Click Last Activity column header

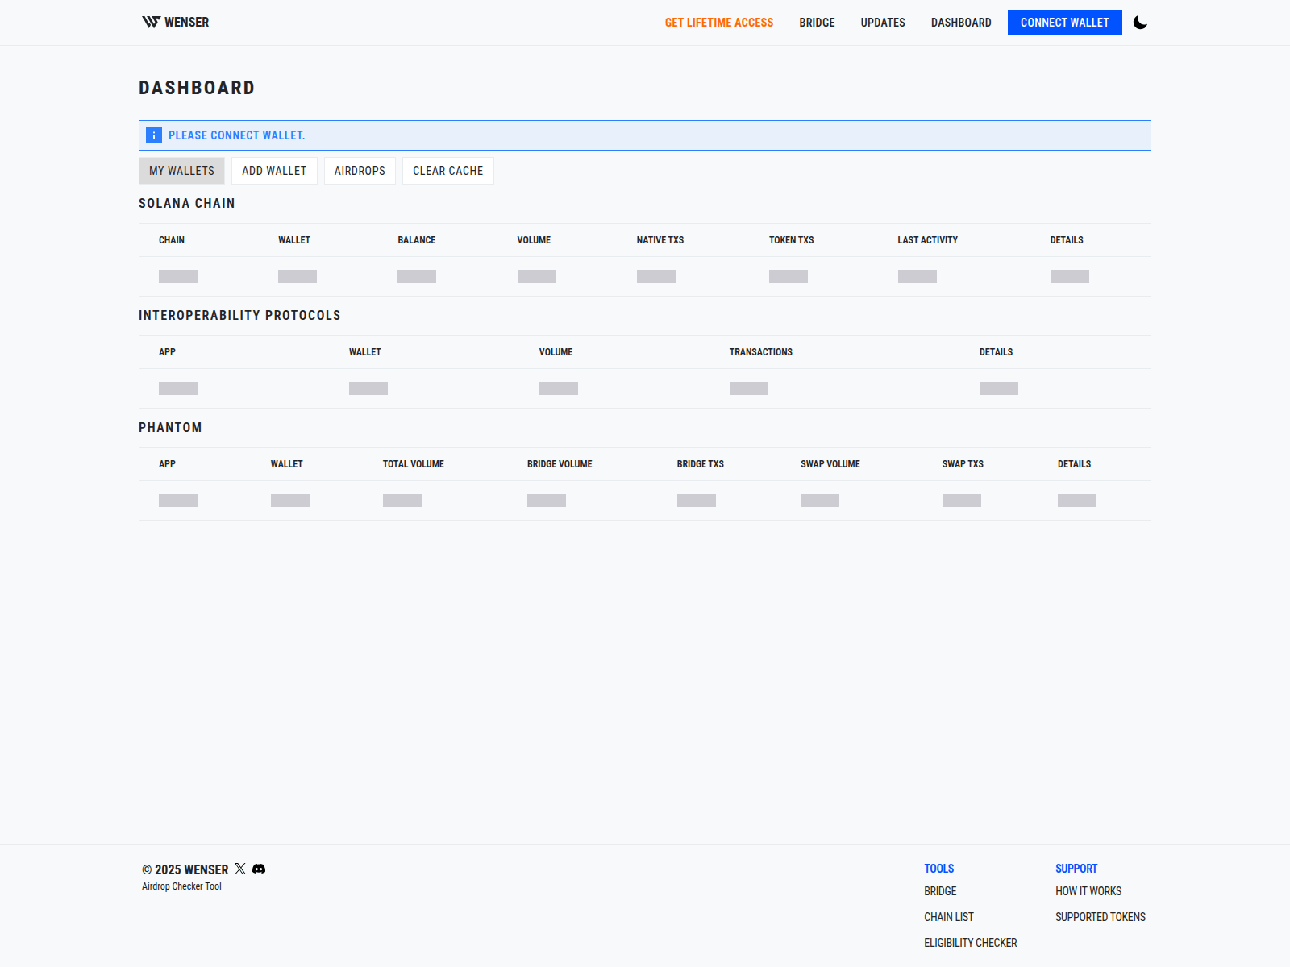click(928, 240)
